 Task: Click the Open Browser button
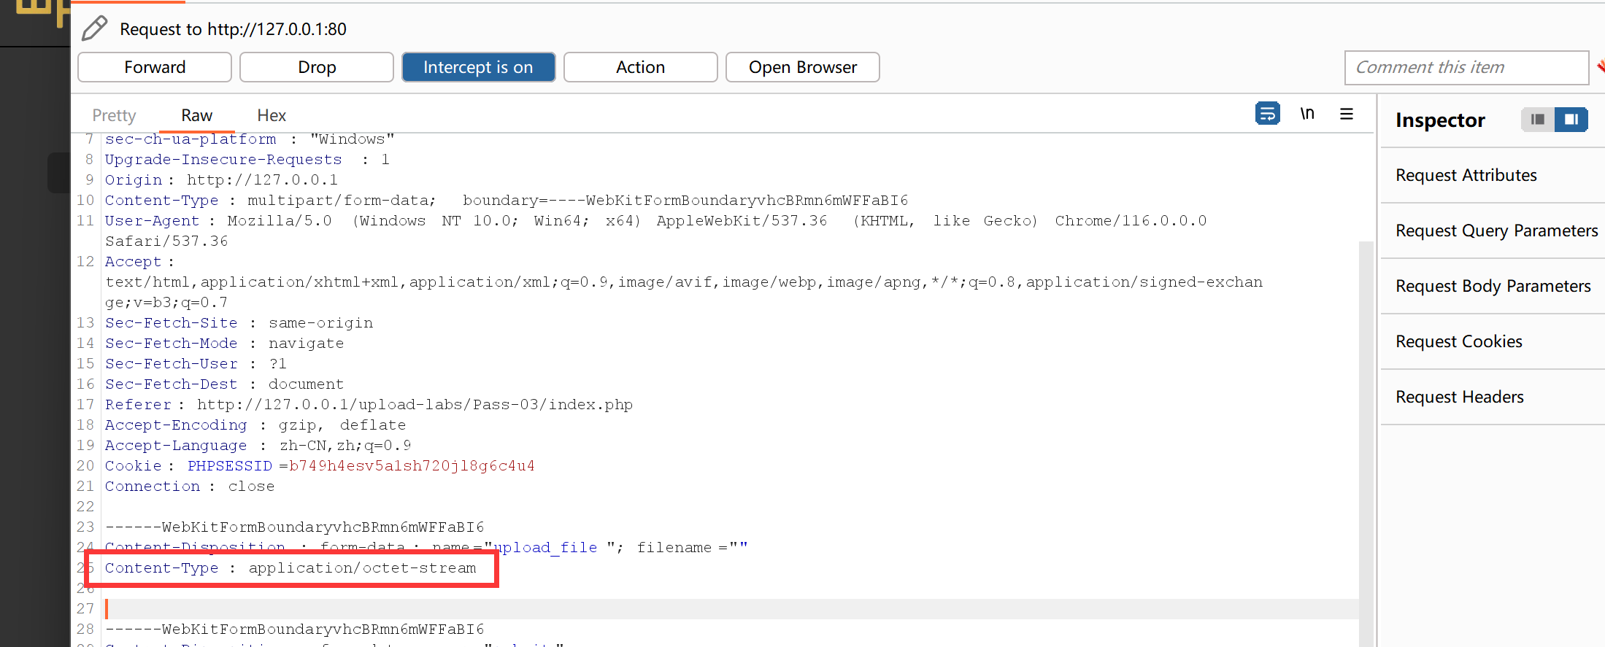tap(803, 67)
